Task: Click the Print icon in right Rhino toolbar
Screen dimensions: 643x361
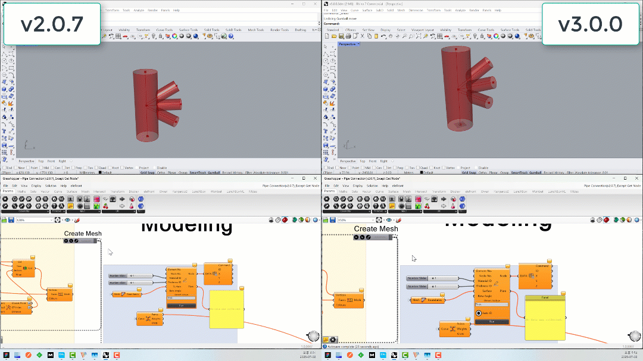Action: 348,36
